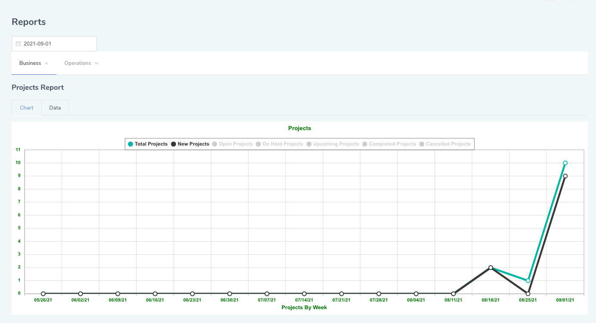This screenshot has width=596, height=323.
Task: Click the '5' y-axis value
Action: tap(19, 228)
